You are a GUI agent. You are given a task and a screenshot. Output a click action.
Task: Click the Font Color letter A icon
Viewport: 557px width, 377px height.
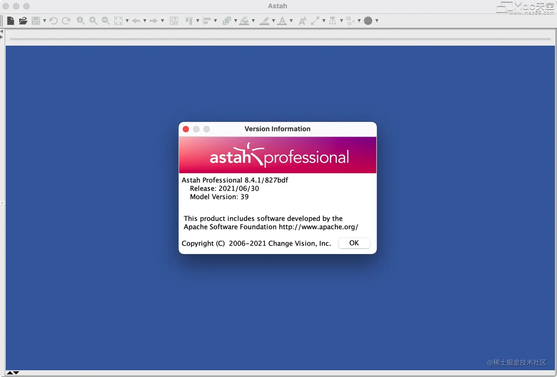point(282,21)
